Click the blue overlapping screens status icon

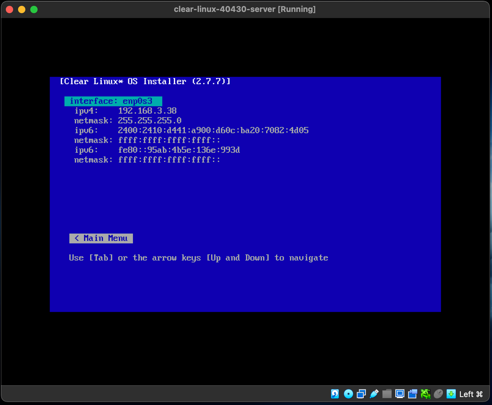tap(361, 393)
